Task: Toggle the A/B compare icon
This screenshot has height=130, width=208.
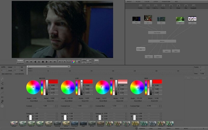Action: [78, 62]
